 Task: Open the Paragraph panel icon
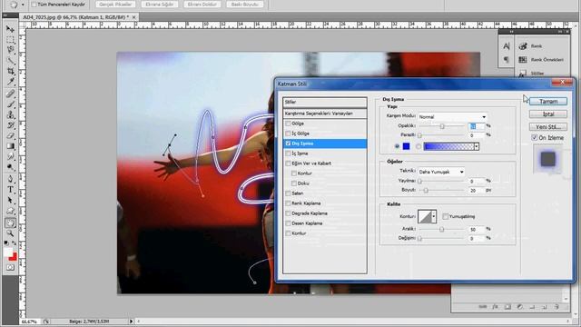pos(507,59)
